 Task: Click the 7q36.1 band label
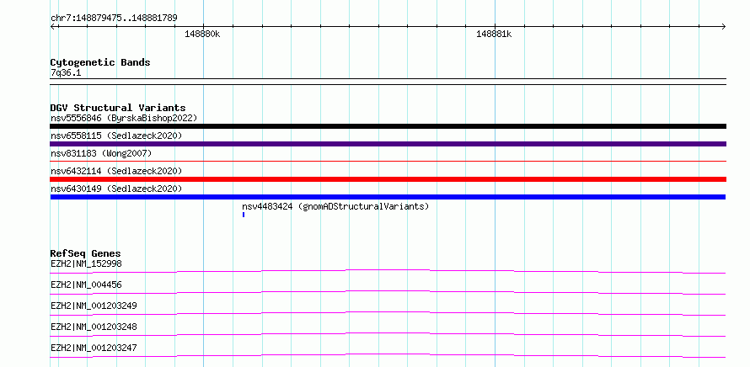pos(66,73)
